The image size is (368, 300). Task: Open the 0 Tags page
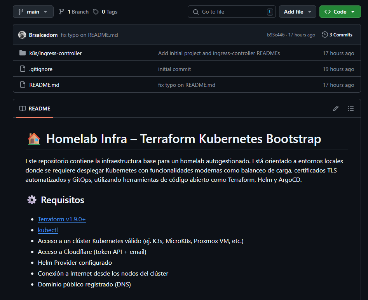click(x=105, y=12)
